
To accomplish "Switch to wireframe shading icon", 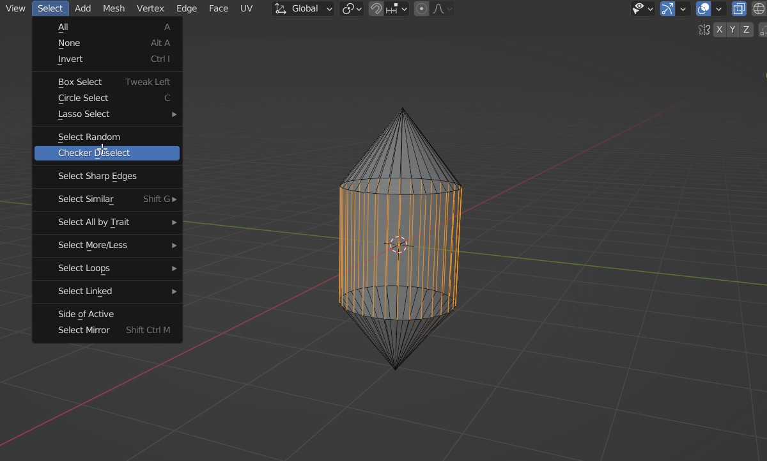I will click(759, 9).
